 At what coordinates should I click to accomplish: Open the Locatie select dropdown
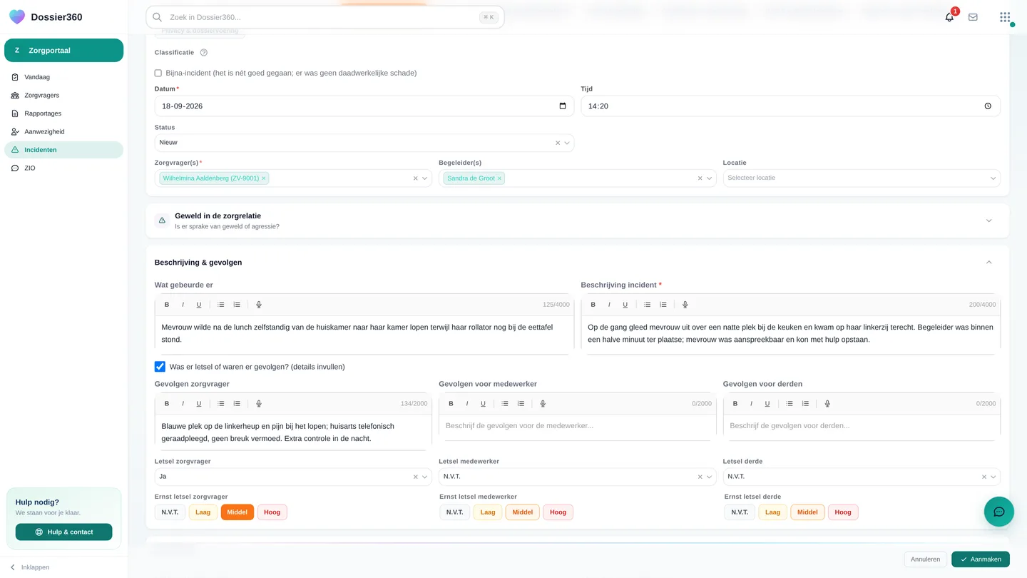[x=862, y=178]
